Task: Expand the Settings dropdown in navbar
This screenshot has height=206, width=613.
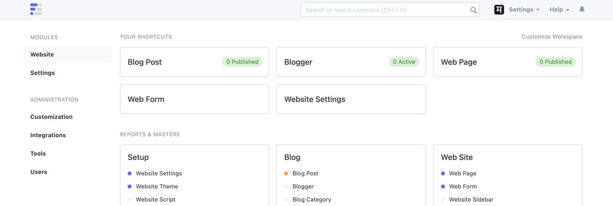Action: tap(524, 10)
